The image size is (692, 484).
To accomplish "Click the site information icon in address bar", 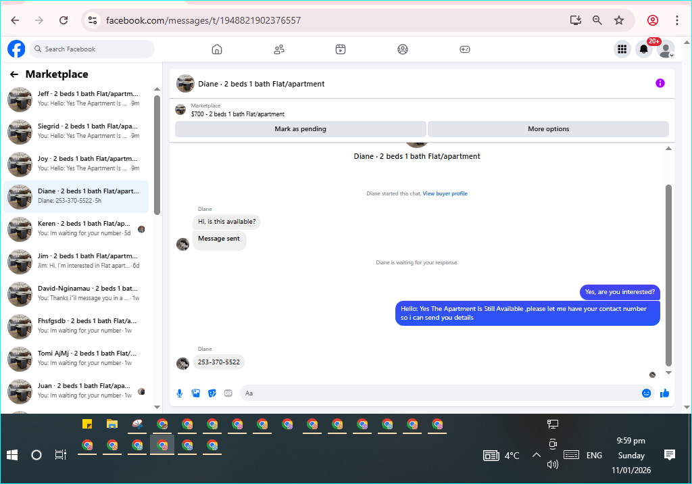I will [x=92, y=20].
